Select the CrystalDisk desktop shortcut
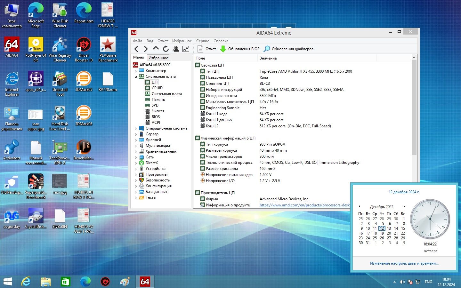This screenshot has height=288, width=461. pyautogui.click(x=36, y=219)
